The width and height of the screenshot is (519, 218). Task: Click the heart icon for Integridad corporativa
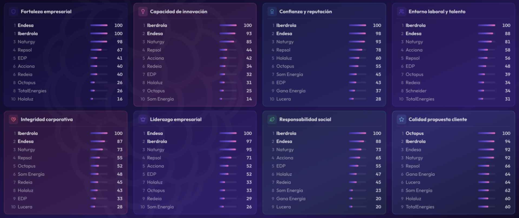click(x=13, y=119)
